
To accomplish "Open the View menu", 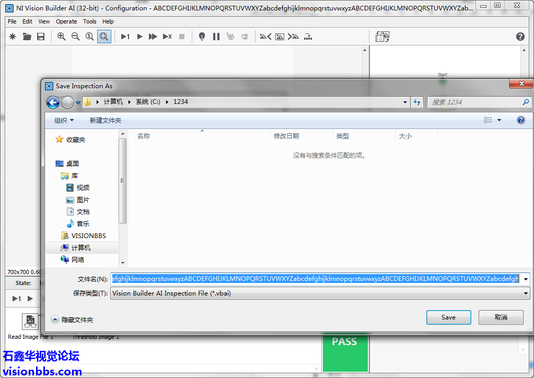I will 44,21.
